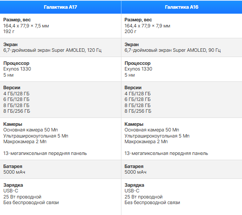Click 'Без беспроводной связи' for Галактика A17
Image resolution: width=242 pixels, height=215 pixels.
click(31, 203)
